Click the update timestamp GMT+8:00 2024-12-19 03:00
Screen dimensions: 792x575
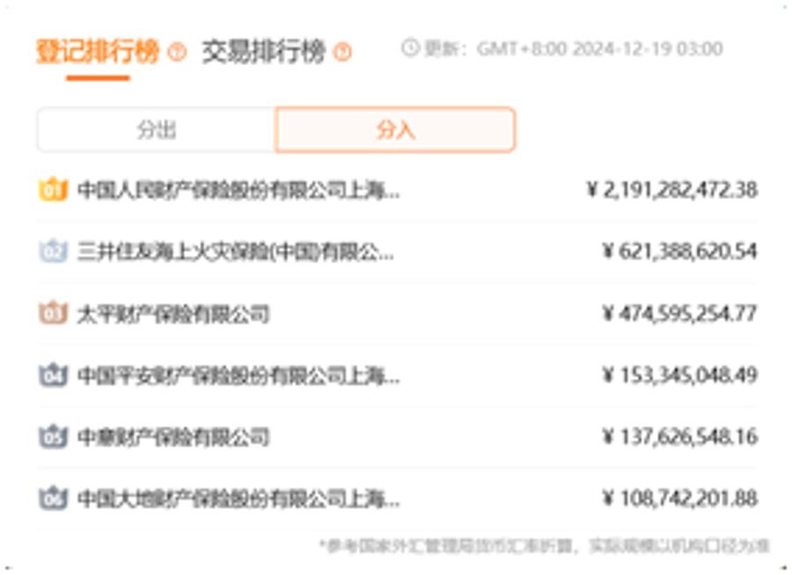pos(599,48)
